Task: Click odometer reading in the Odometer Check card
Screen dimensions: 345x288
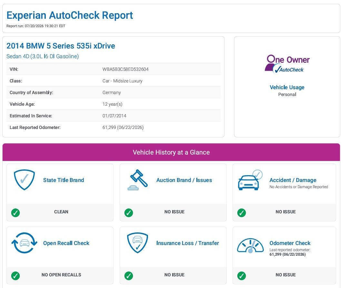Action: click(x=288, y=254)
